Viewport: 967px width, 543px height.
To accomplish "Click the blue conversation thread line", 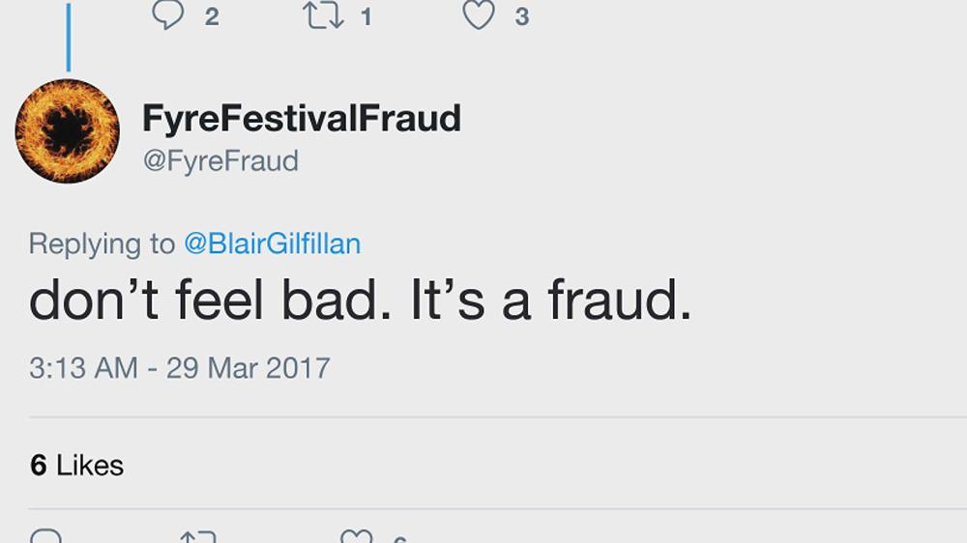I will tap(68, 37).
